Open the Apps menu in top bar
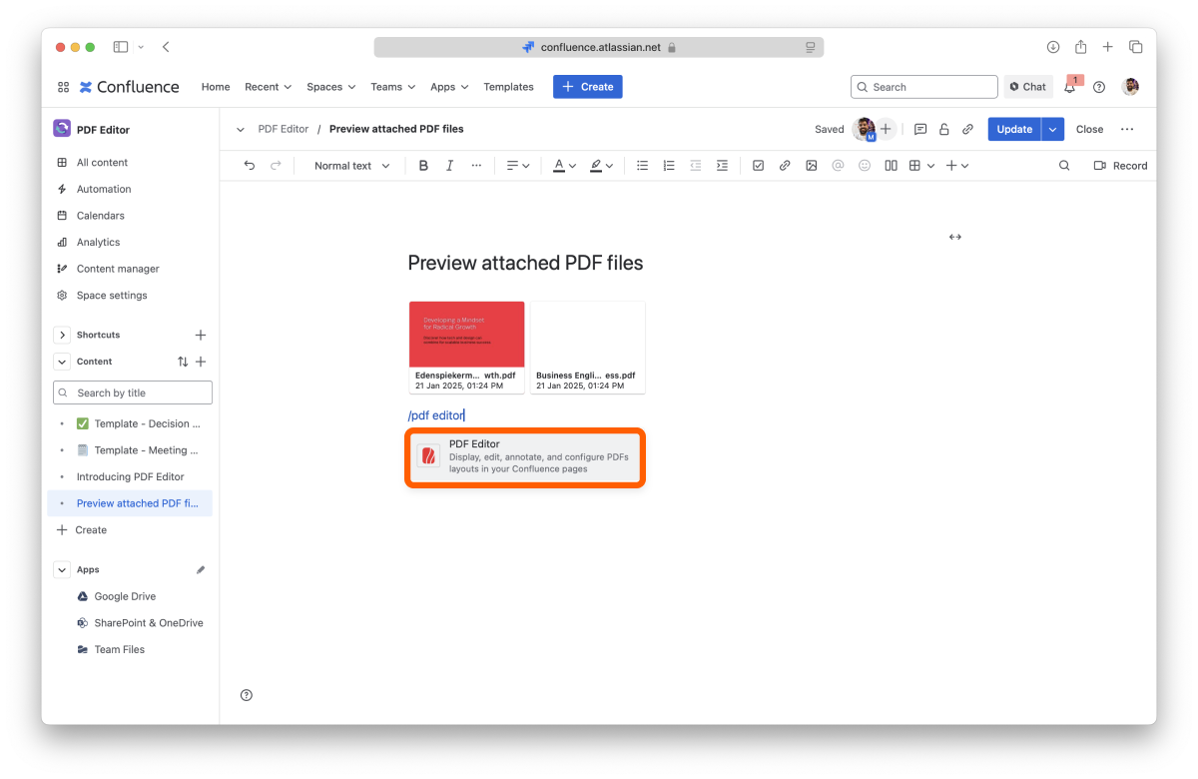The height and width of the screenshot is (779, 1198). [450, 87]
